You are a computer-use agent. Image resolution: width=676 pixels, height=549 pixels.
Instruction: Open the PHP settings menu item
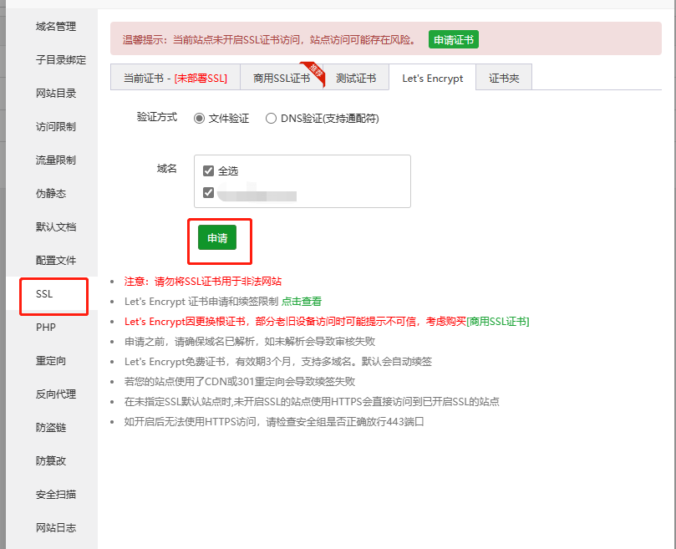coord(45,328)
